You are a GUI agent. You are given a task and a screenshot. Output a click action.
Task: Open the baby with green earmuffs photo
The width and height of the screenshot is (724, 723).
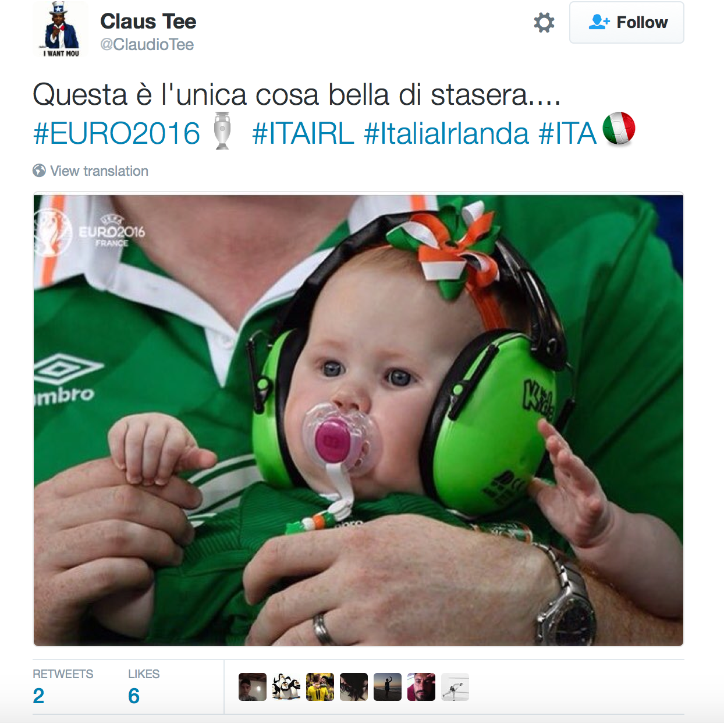pyautogui.click(x=359, y=420)
